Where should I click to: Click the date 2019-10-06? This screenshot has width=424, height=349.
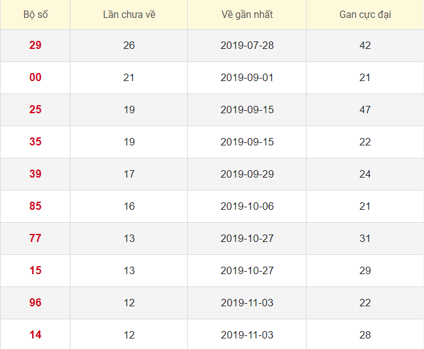[247, 206]
